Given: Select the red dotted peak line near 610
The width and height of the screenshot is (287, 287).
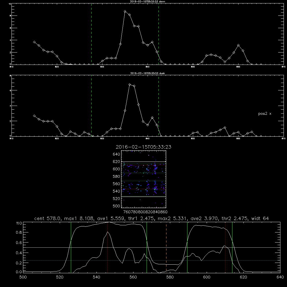Looking at the screenshot, I should click(225, 247).
